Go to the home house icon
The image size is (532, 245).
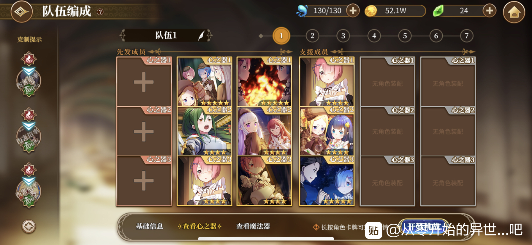[514, 12]
